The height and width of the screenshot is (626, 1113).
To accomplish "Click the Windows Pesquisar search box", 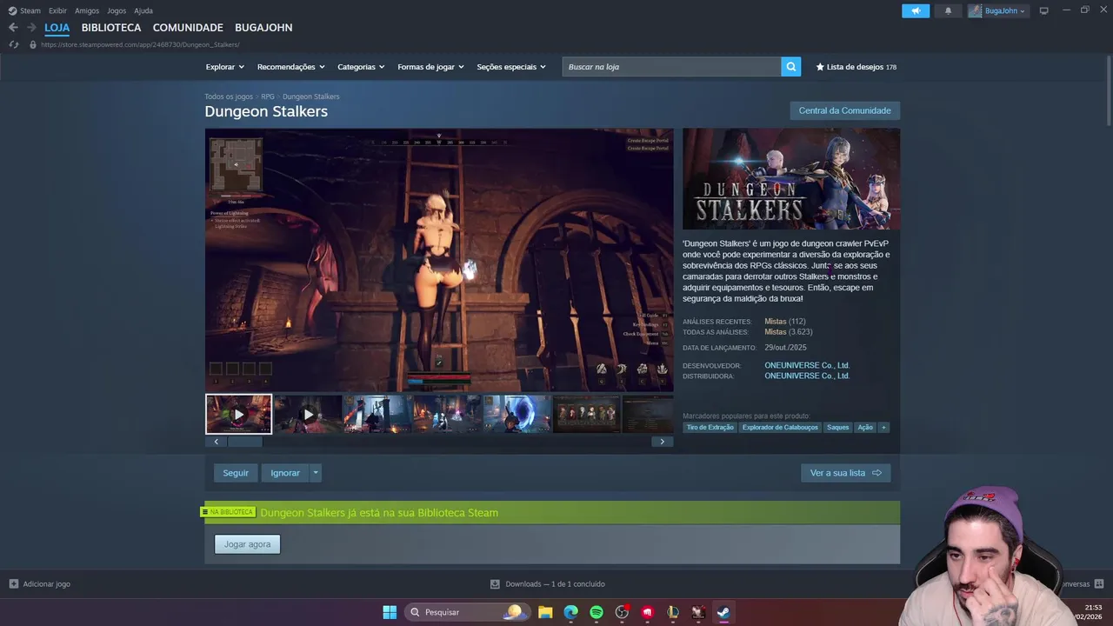I will pos(467,612).
